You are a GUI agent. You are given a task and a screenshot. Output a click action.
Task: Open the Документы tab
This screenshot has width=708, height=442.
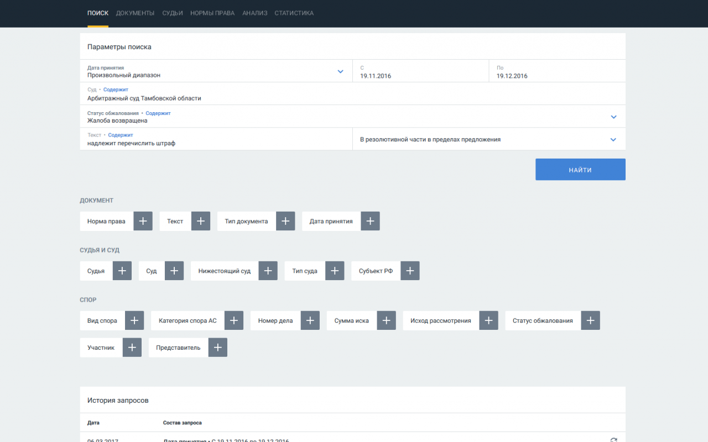(x=135, y=13)
